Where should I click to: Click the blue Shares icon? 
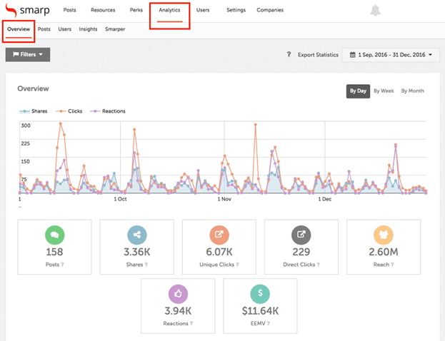[x=137, y=235]
